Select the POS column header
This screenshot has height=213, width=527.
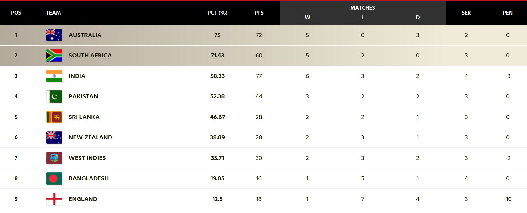(x=16, y=13)
